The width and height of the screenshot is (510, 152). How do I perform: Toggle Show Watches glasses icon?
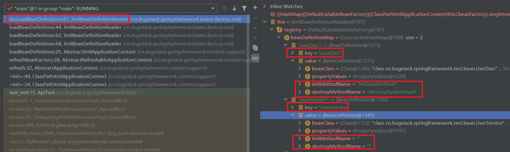255,58
